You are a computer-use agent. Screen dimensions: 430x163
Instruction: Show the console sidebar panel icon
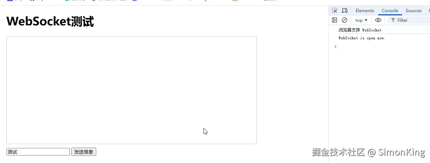[334, 20]
